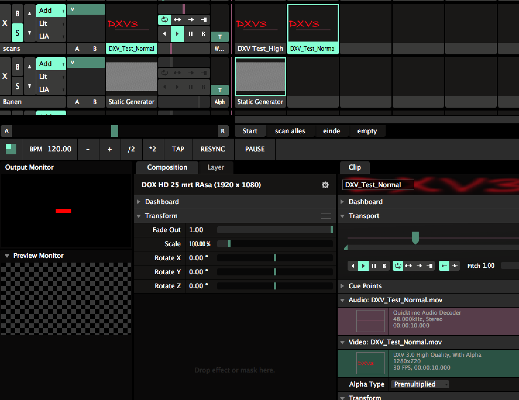Open the Alpha Type Premultiplied dropdown
Screen dimensions: 519x400
pos(420,384)
